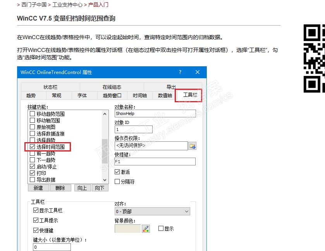Image resolution: width=325 pixels, height=251 pixels.
Task: Uncheck 工具提示 checkbox
Action: tap(36, 220)
